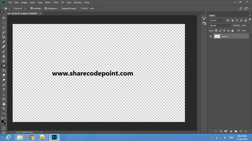Select the Healing Brush tool

(4, 47)
